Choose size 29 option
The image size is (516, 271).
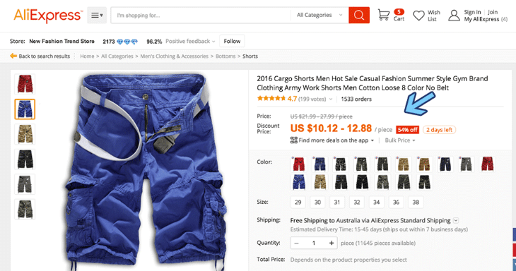tap(298, 203)
